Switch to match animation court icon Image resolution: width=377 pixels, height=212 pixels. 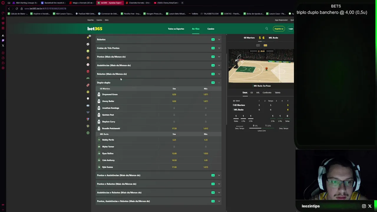(265, 45)
